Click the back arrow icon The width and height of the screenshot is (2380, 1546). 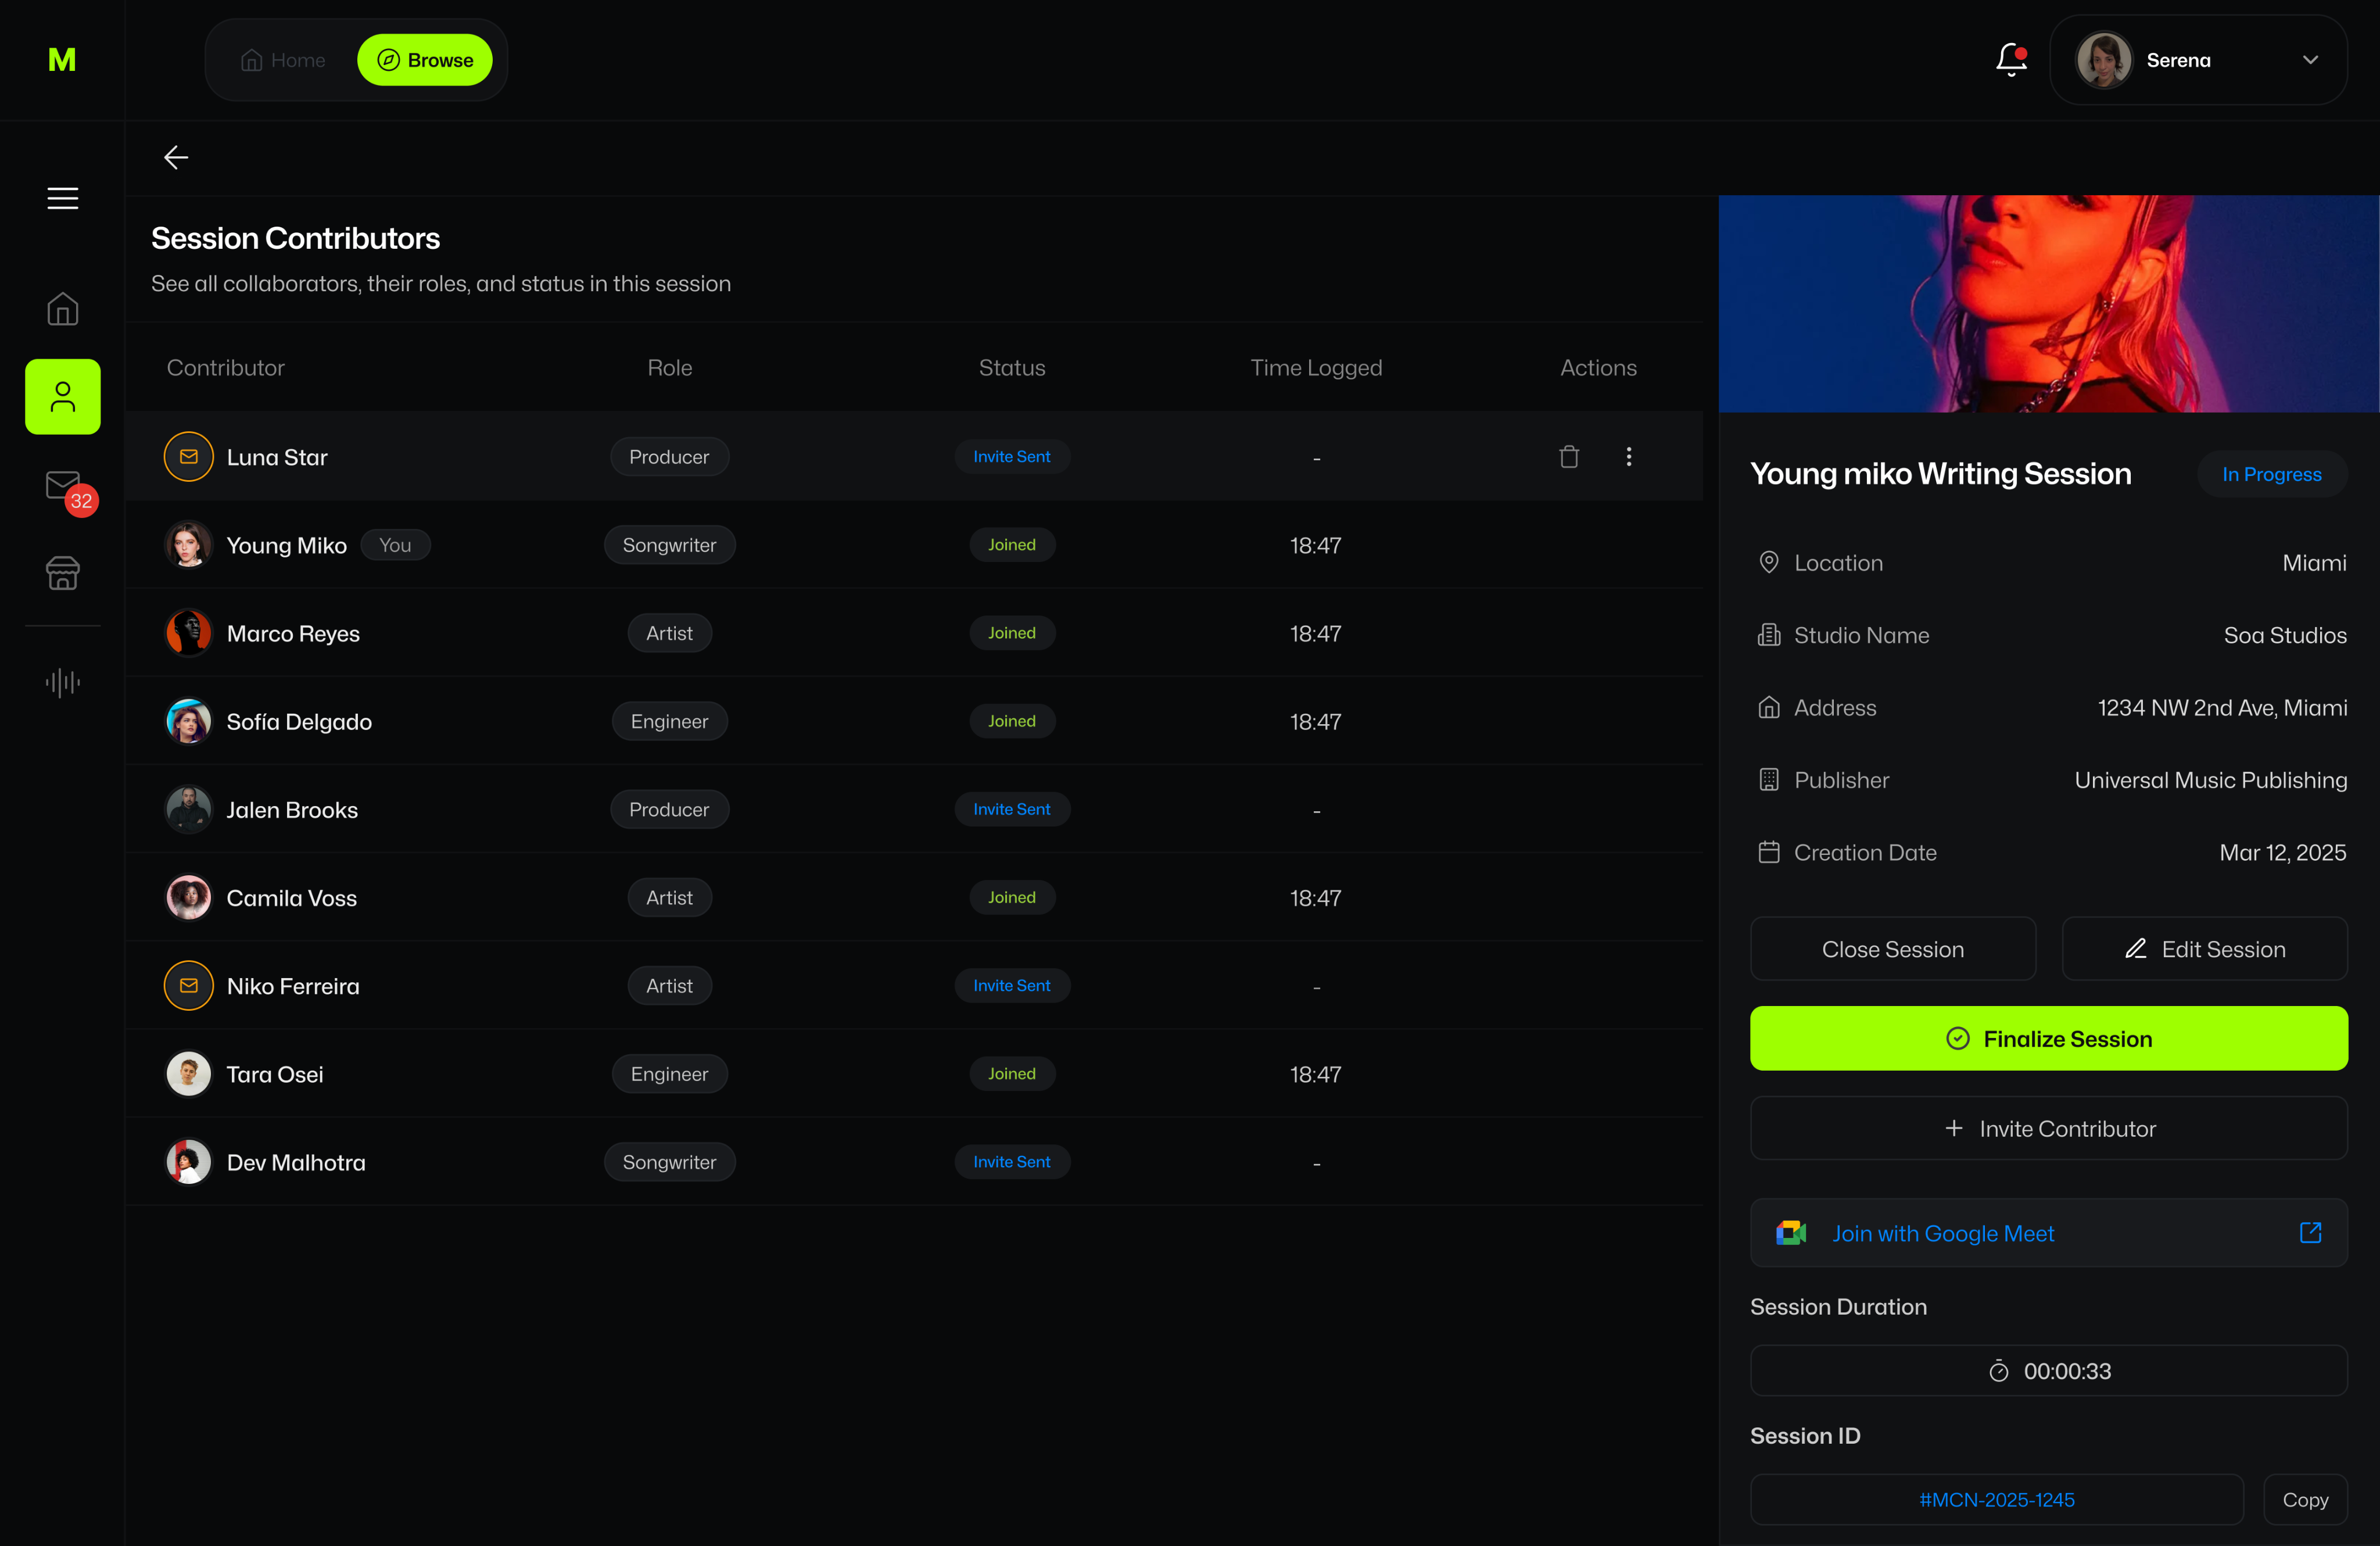tap(176, 157)
